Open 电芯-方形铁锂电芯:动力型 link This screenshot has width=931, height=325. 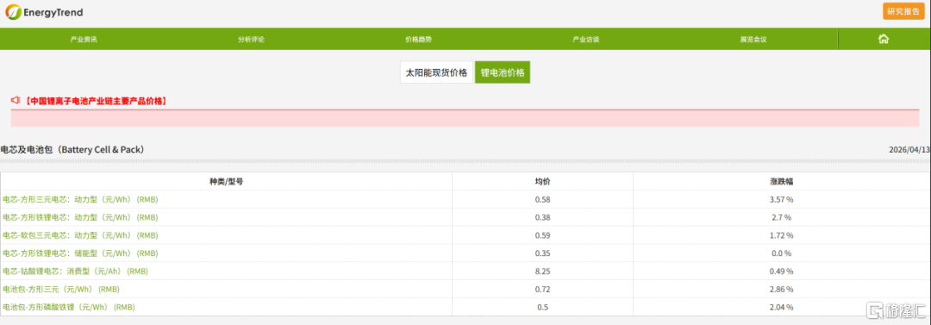(80, 217)
